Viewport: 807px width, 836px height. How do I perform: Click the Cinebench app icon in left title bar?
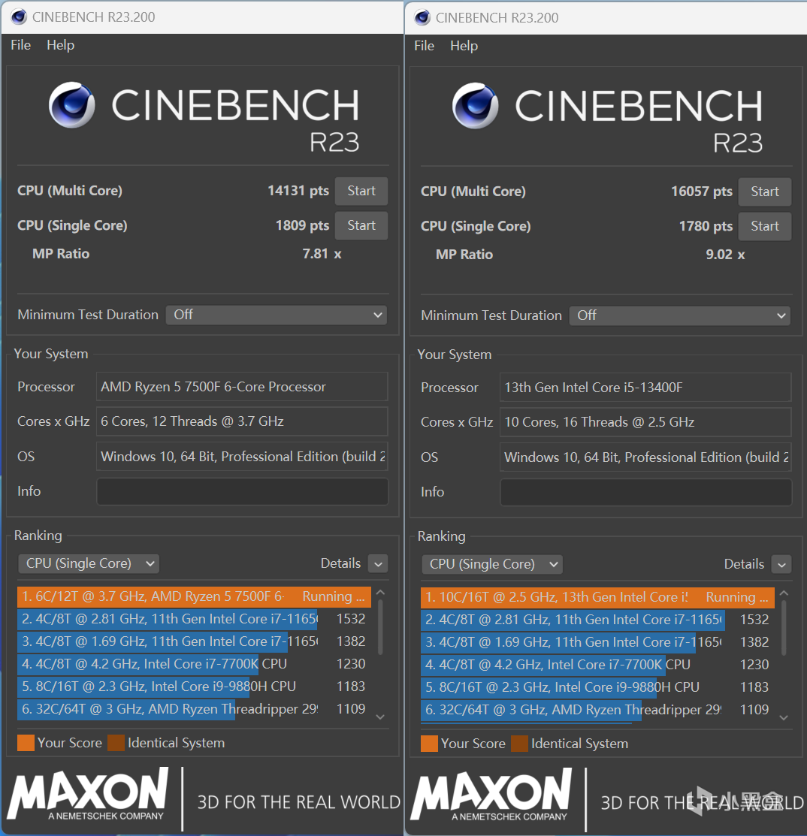[x=19, y=17]
